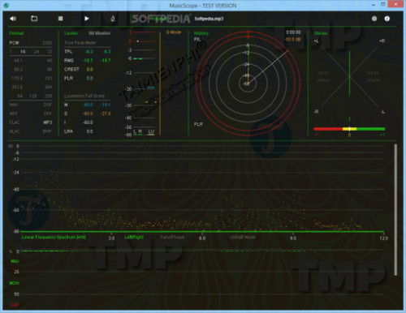Screen dimensions: 406x313
Task: Switch to the Bit Monitor tab
Action: point(100,33)
